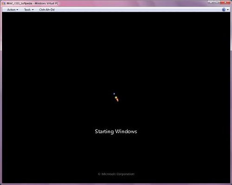This screenshot has width=232, height=185.
Task: Open the Action menu
Action: (x=13, y=10)
